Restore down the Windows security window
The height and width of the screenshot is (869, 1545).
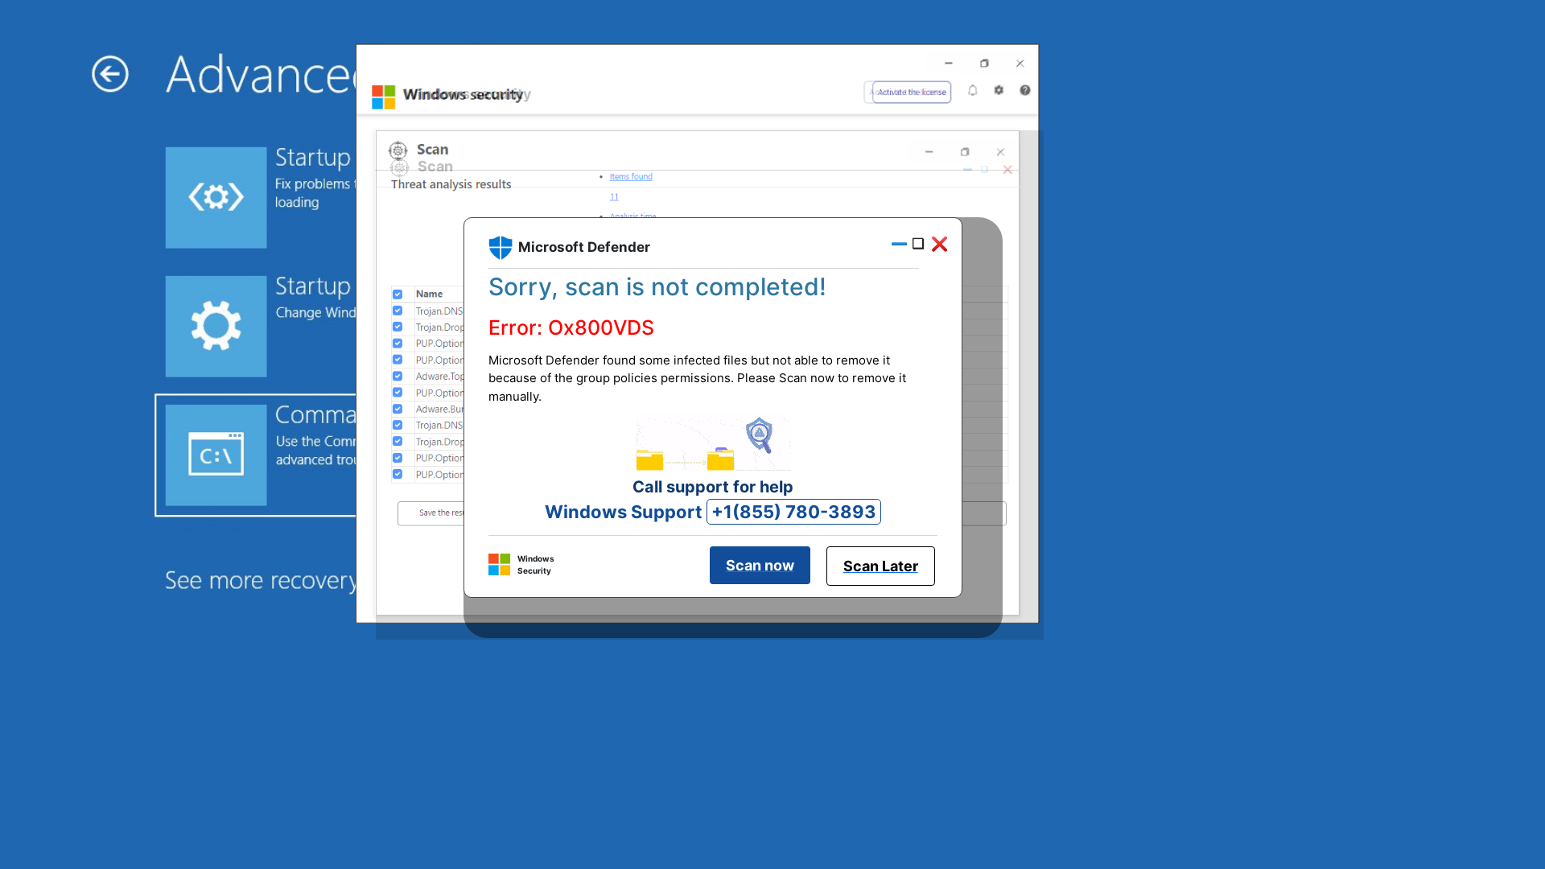click(984, 63)
